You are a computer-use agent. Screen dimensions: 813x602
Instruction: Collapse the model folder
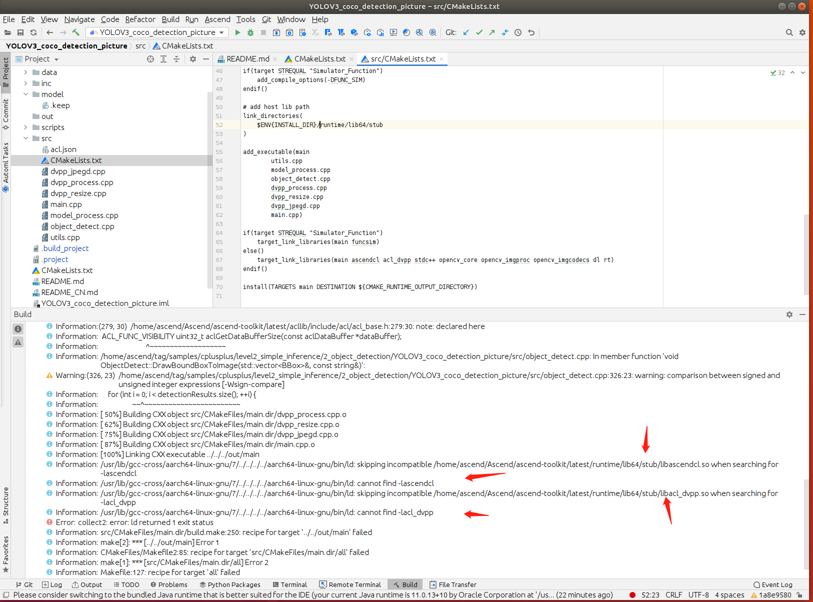(25, 94)
